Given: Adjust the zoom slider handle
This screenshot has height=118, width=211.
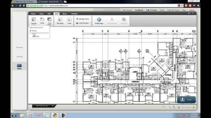Looking at the screenshot, I should [x=187, y=107].
